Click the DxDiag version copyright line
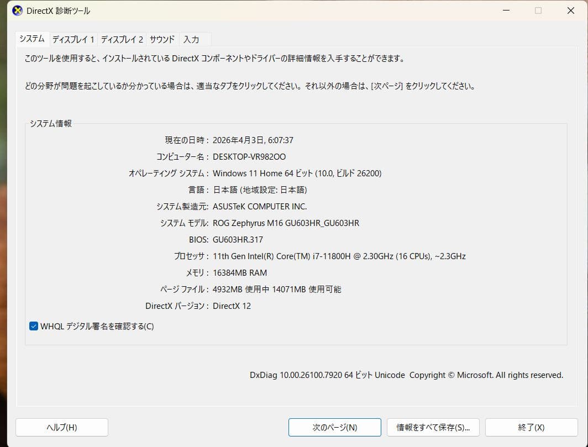 [407, 375]
